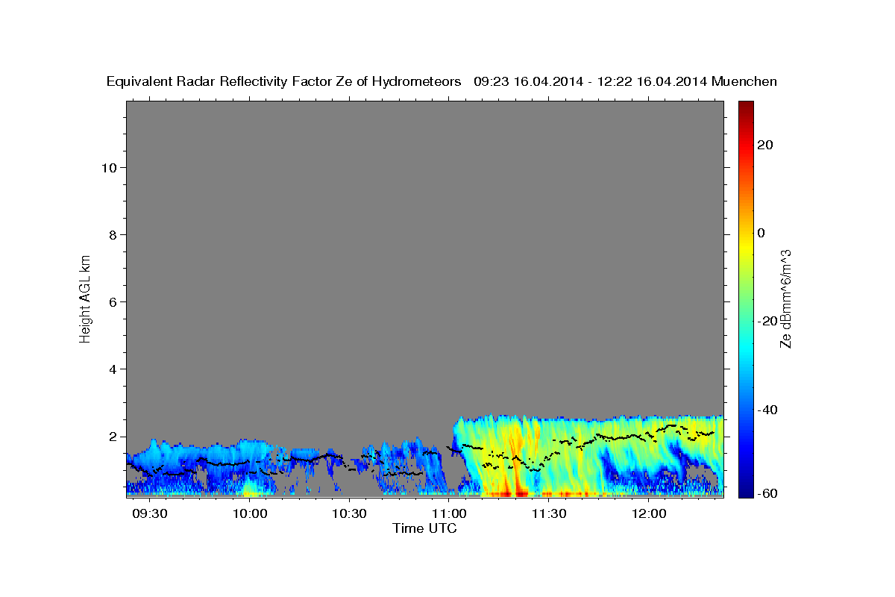Click the plot title "Equivalent Radar Reflectivity Factor Ze of Hydrometeors"

[x=284, y=82]
